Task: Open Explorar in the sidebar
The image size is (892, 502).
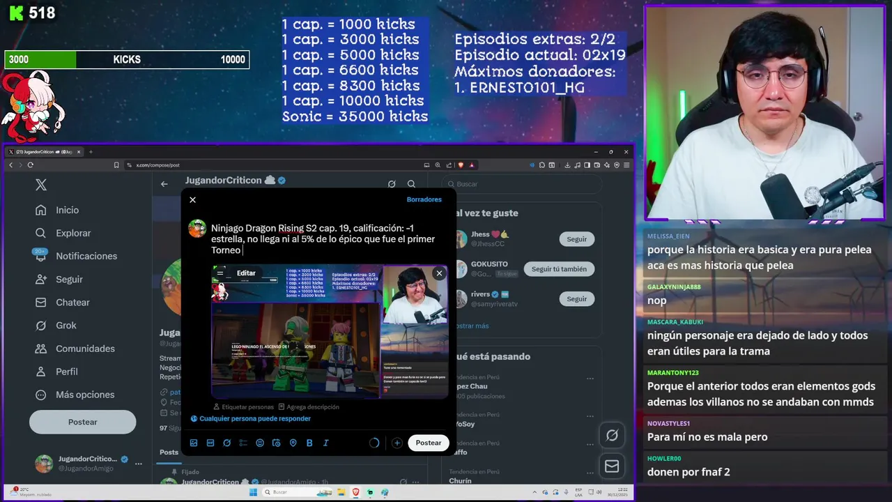Action: [x=64, y=233]
